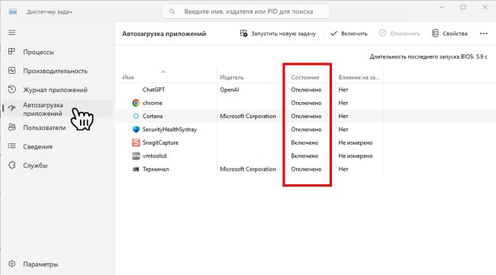Image resolution: width=496 pixels, height=275 pixels.
Task: Select the Журнал приложений history icon
Action: 11,89
